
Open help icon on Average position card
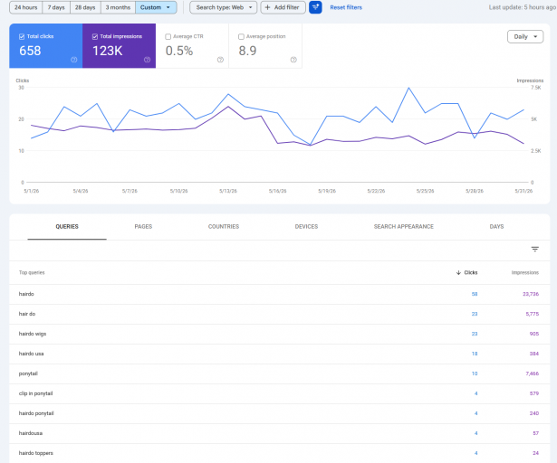tap(293, 60)
